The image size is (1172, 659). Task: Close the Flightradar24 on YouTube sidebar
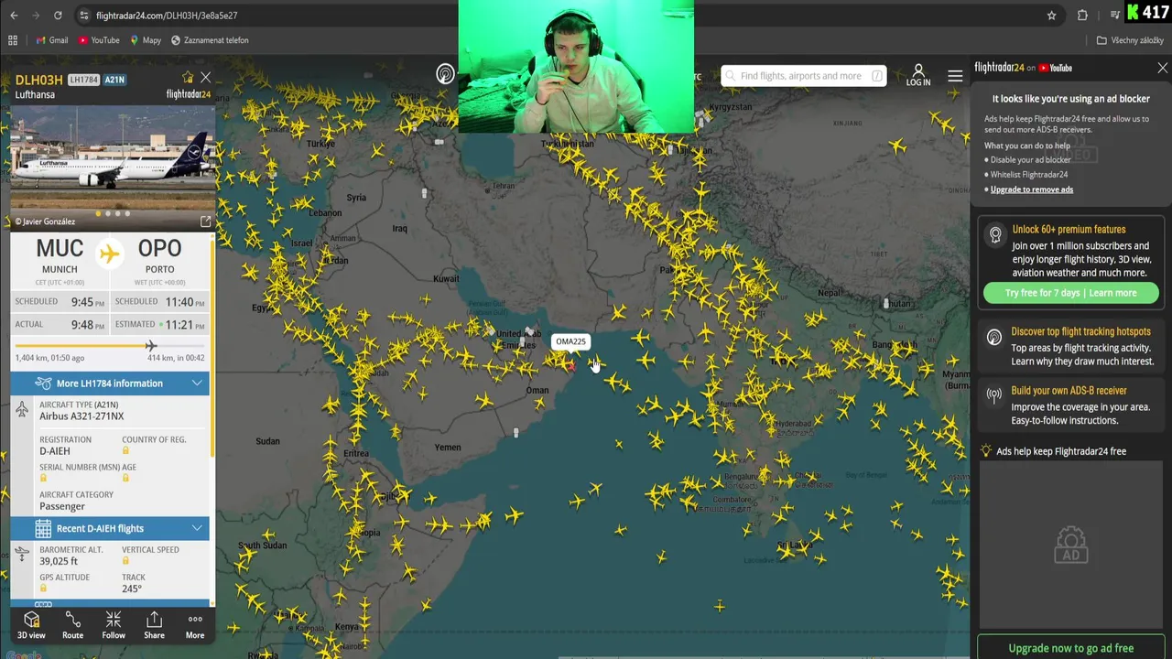click(1163, 68)
